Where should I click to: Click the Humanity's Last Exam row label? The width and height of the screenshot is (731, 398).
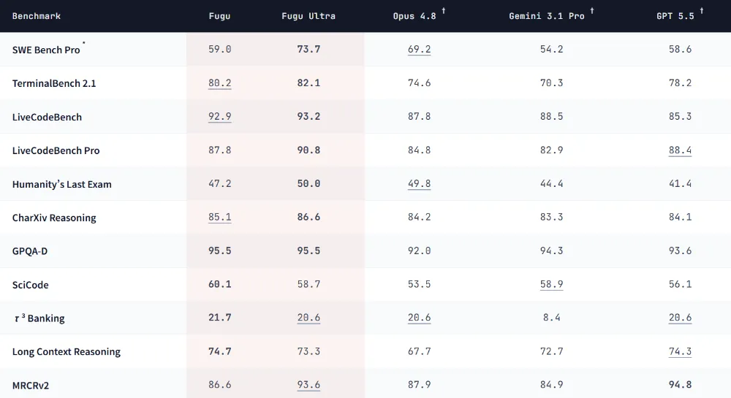coord(62,184)
